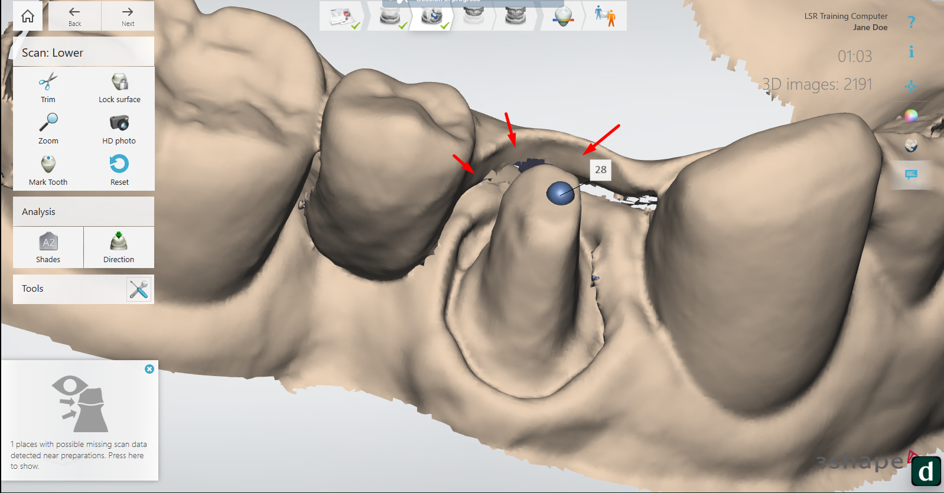Image resolution: width=944 pixels, height=493 pixels.
Task: Go to the Home screen
Action: (28, 16)
